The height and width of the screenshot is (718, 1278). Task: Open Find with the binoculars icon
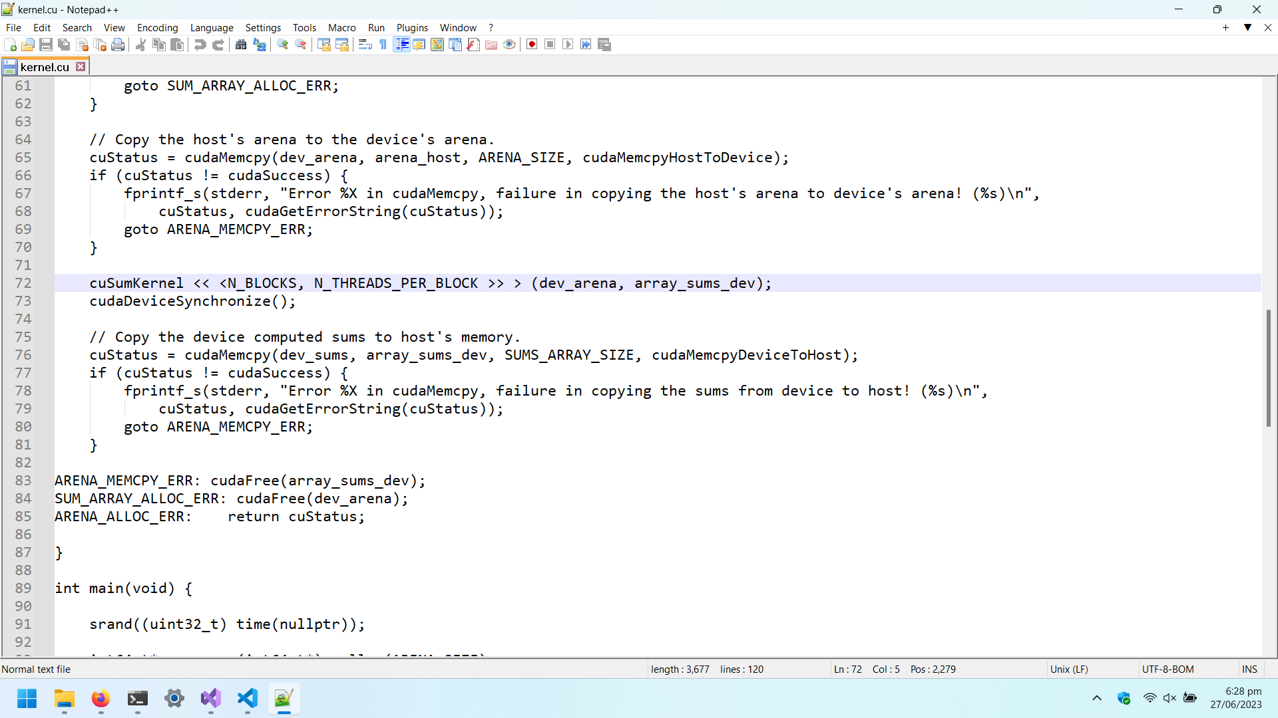tap(241, 45)
